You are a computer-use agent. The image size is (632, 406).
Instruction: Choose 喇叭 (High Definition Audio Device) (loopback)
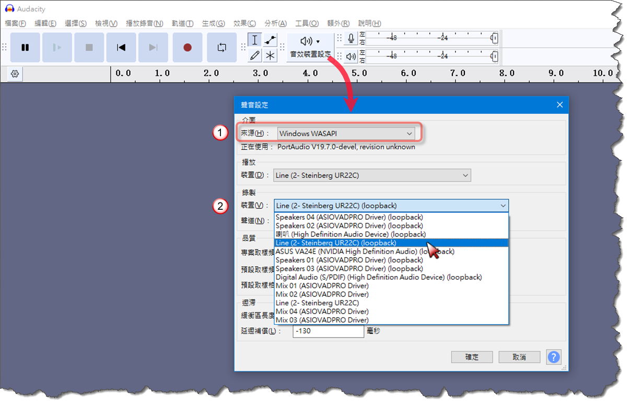click(391, 234)
